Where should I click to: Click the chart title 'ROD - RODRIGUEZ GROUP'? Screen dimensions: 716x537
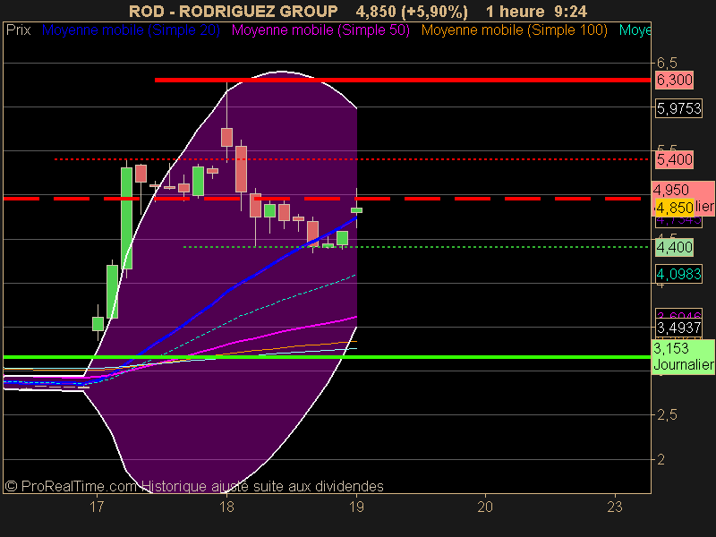(x=234, y=12)
